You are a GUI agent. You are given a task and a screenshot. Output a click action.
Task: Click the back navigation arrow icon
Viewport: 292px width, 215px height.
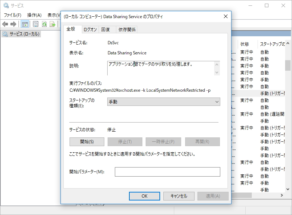(x=5, y=24)
